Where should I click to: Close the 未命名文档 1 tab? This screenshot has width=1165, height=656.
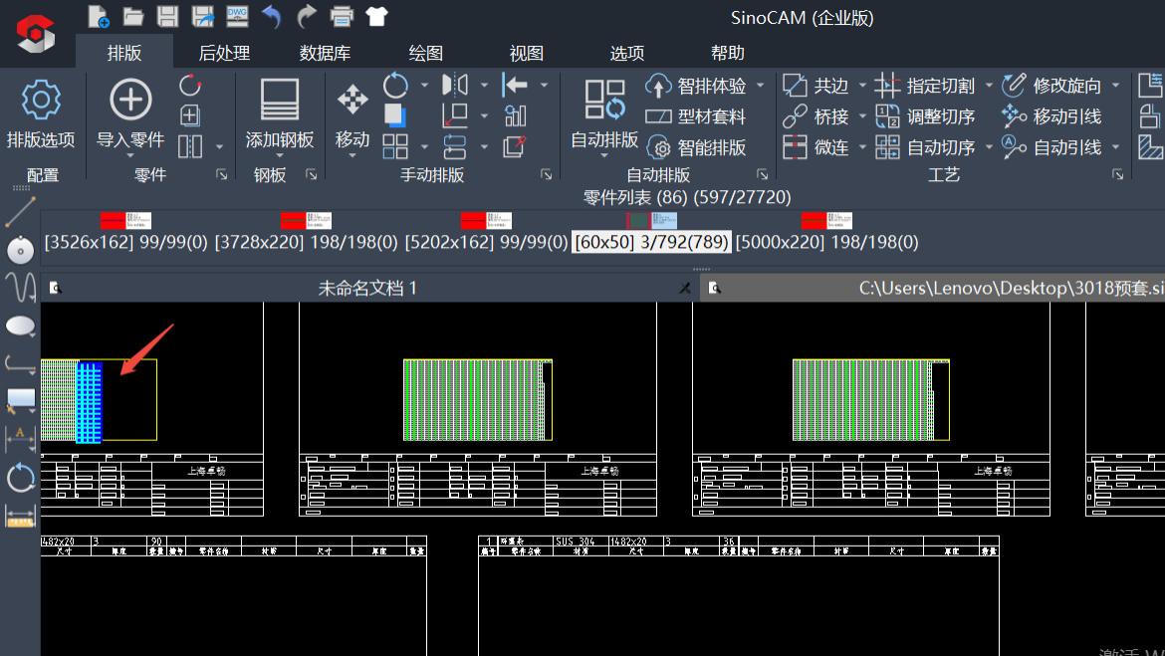click(x=684, y=289)
